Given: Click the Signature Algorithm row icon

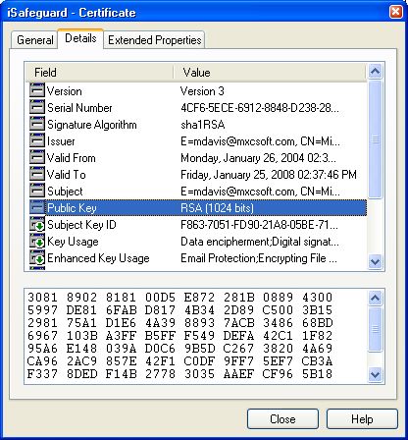Looking at the screenshot, I should click(x=37, y=124).
